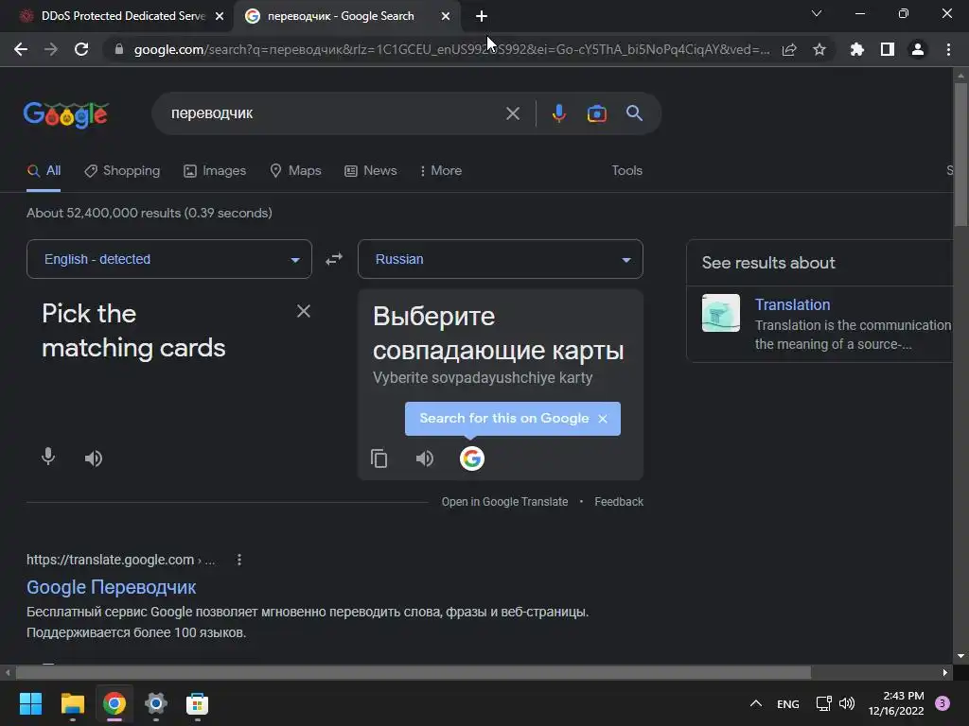
Task: Click the Translation thumbnail image
Action: 720,313
